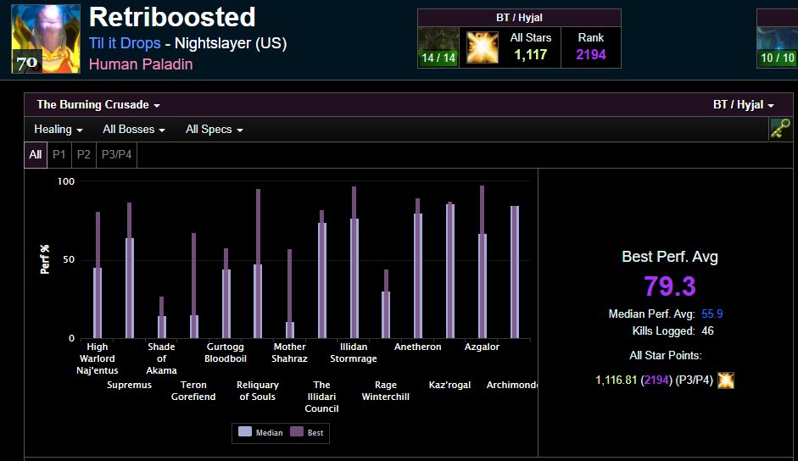Click the Nightslayer (US) server name
The image size is (798, 461).
231,43
